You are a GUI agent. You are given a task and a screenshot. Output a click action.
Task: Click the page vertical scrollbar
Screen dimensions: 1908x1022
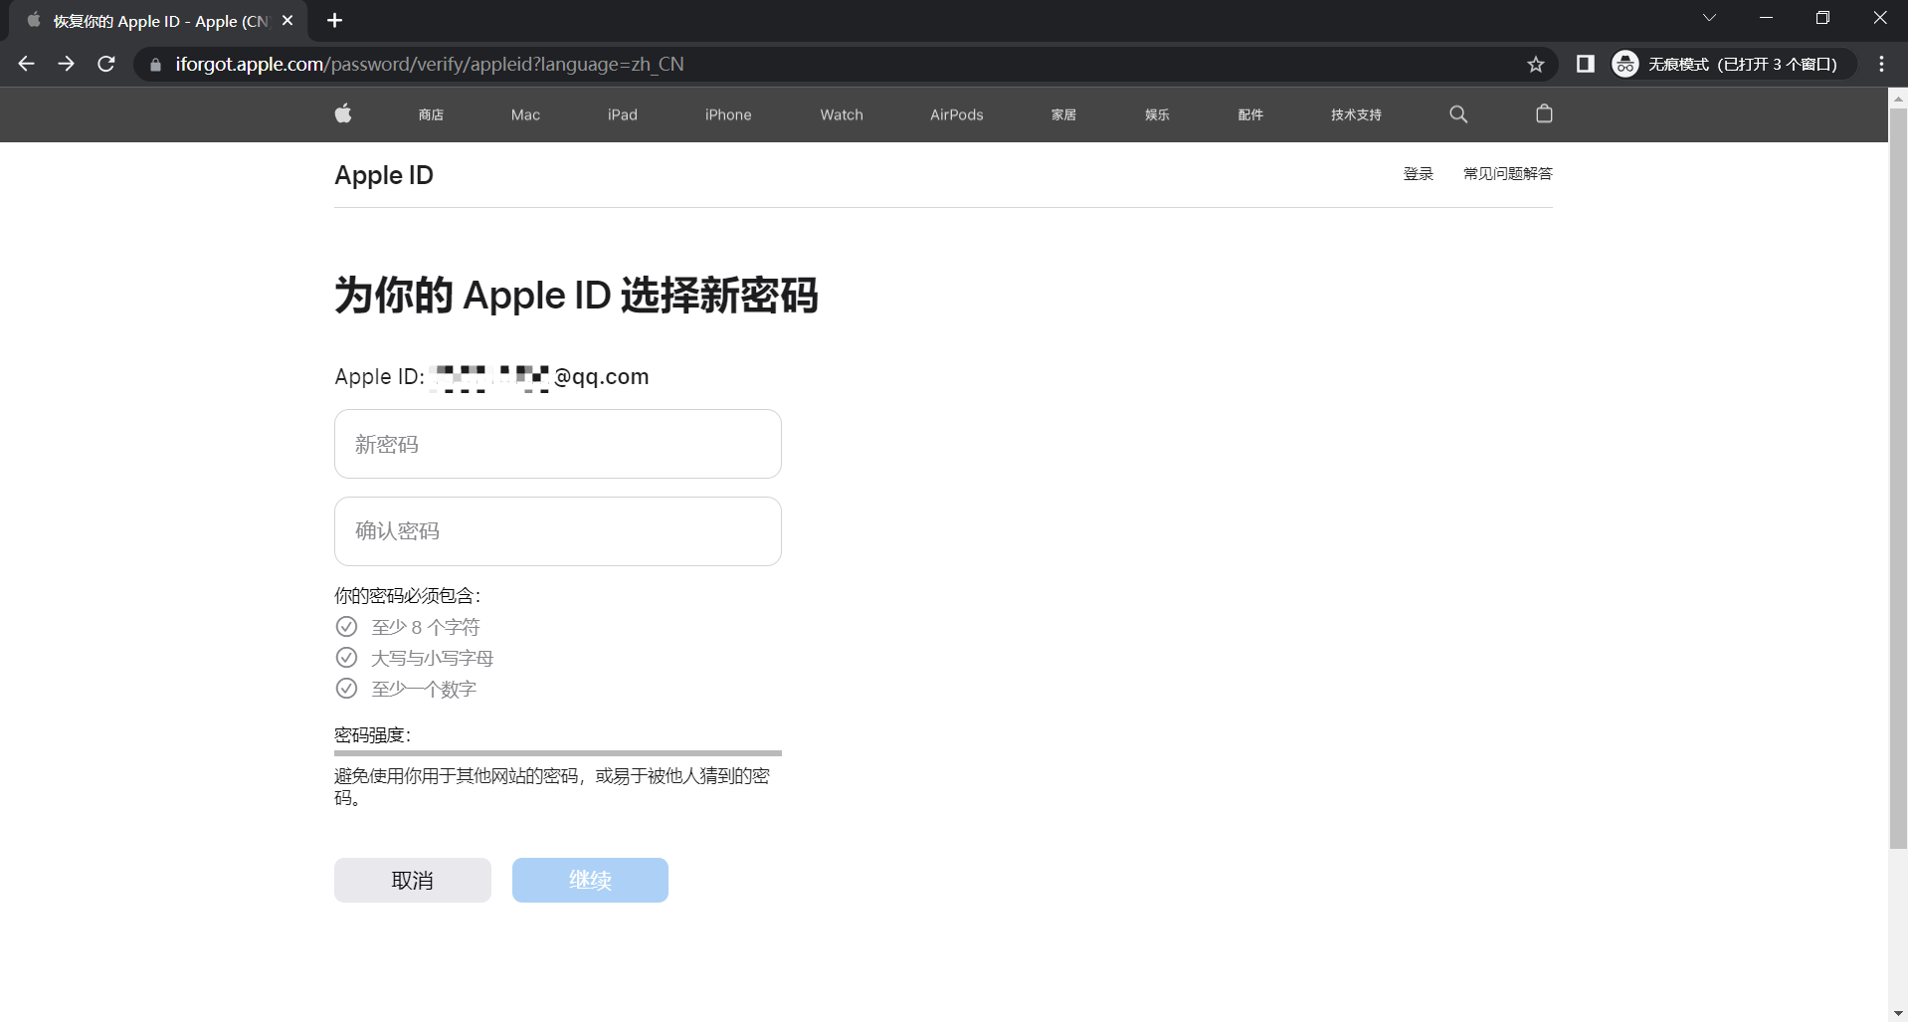[x=1898, y=478]
